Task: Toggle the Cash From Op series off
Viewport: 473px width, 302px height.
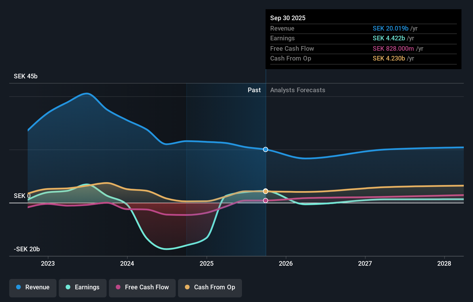Action: coord(210,288)
